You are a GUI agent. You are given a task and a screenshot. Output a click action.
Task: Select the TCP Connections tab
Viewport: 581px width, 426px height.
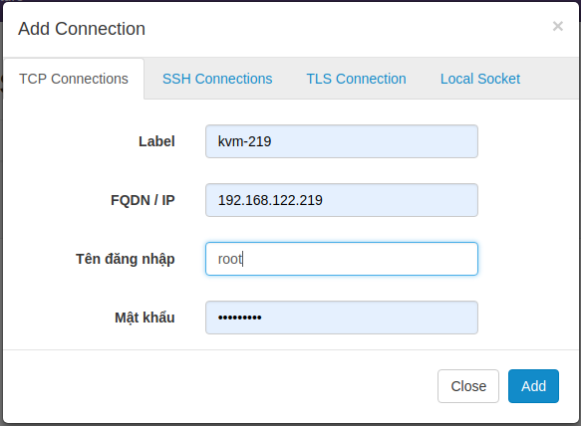74,79
